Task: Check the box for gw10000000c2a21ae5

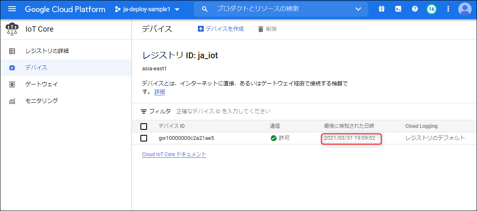Action: (x=144, y=138)
